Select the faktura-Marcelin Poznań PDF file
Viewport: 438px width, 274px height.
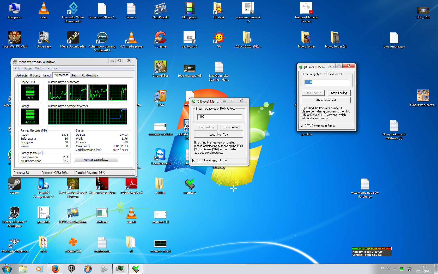(307, 13)
